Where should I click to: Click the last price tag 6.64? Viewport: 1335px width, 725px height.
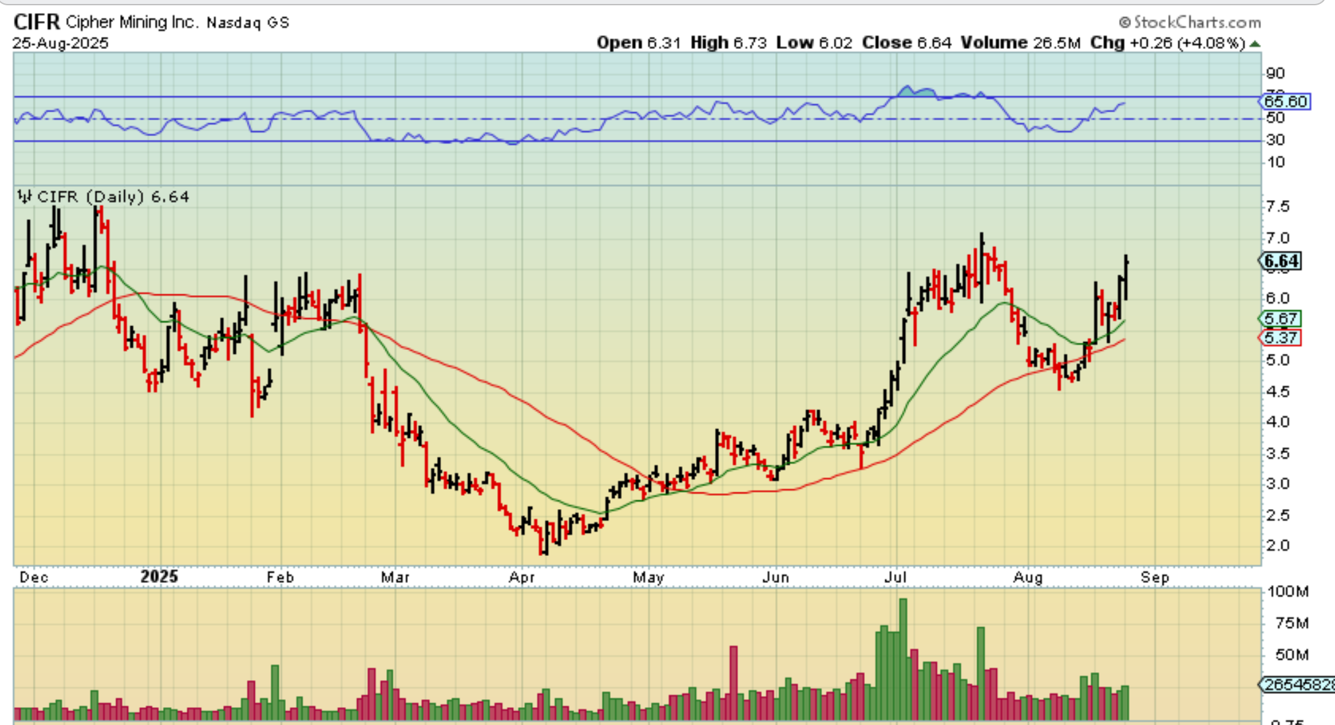click(x=1281, y=261)
